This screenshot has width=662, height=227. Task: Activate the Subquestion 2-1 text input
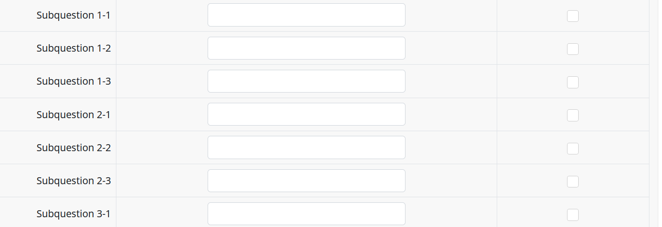306,114
